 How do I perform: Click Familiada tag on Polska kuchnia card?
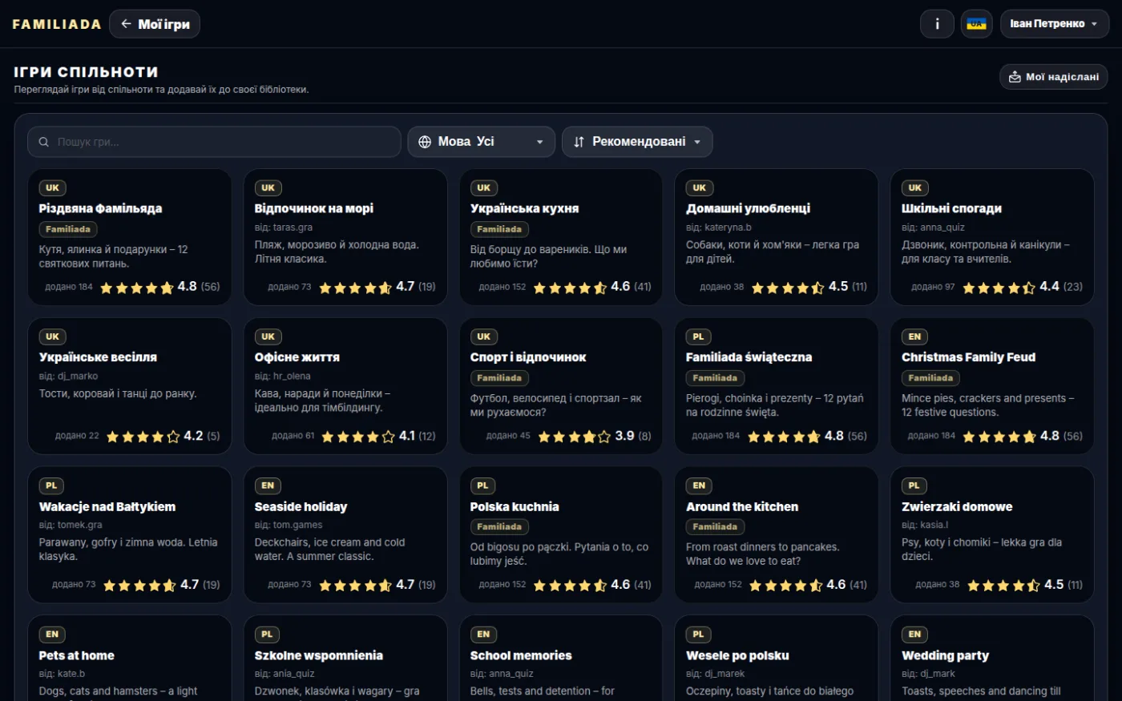(x=499, y=527)
